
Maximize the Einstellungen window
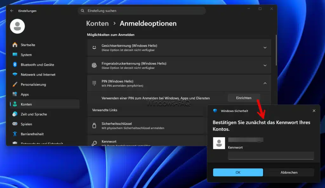pyautogui.click(x=260, y=9)
